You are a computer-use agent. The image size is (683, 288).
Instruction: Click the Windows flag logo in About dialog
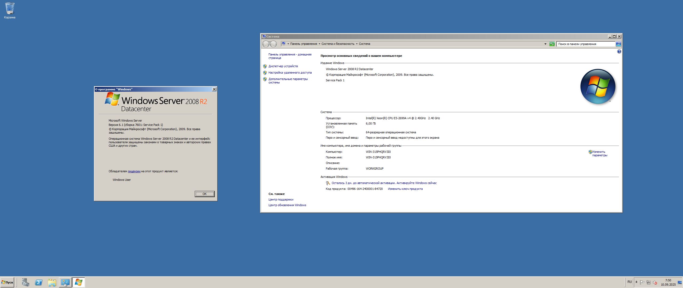pos(112,99)
